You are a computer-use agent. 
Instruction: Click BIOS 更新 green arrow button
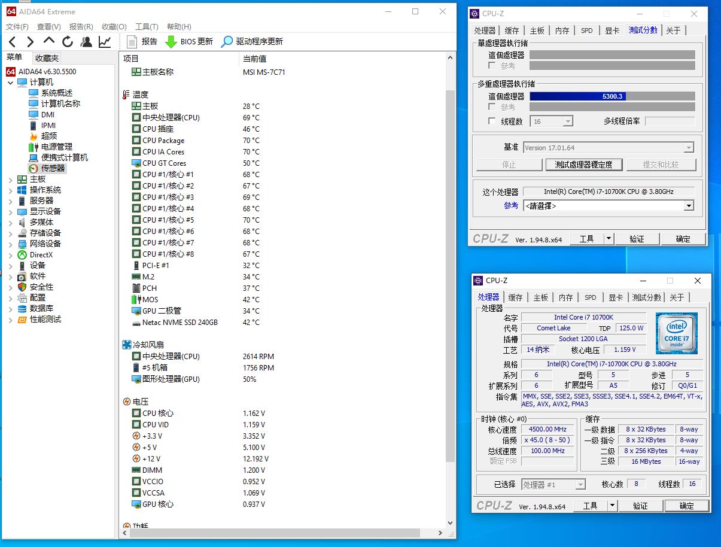[x=188, y=41]
